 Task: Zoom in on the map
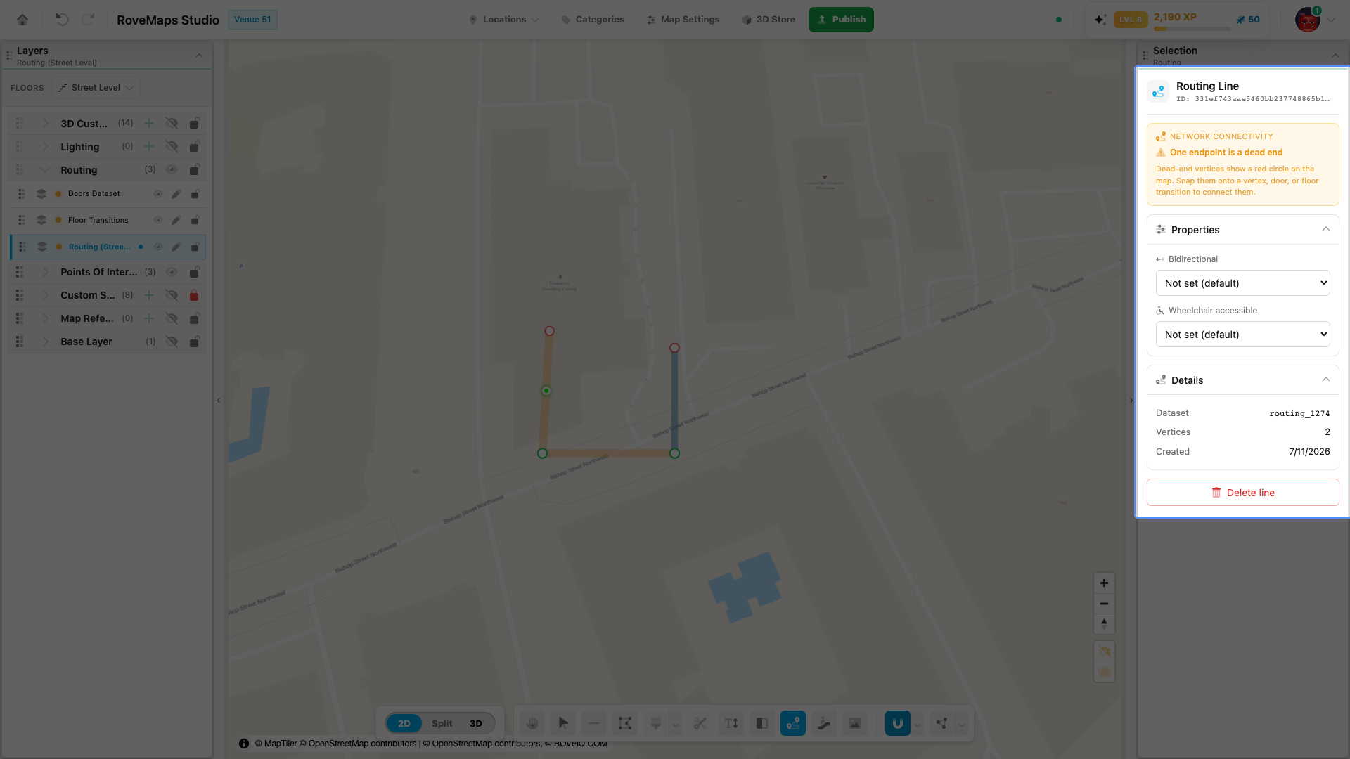tap(1104, 583)
